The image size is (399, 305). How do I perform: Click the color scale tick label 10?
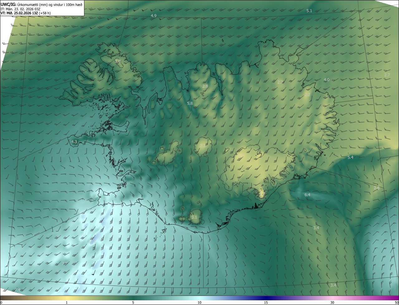(x=199, y=303)
